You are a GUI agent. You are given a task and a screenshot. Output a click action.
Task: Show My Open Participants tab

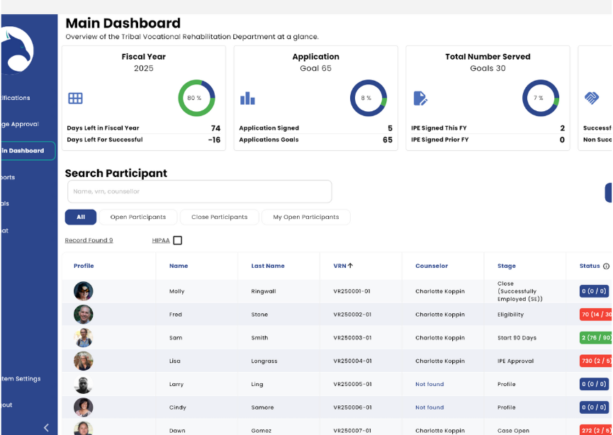point(306,217)
